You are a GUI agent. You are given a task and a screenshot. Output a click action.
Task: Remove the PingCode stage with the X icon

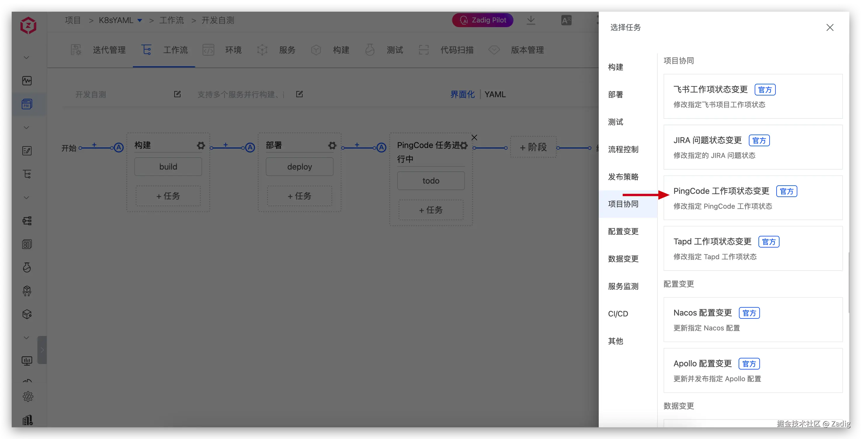pyautogui.click(x=474, y=137)
